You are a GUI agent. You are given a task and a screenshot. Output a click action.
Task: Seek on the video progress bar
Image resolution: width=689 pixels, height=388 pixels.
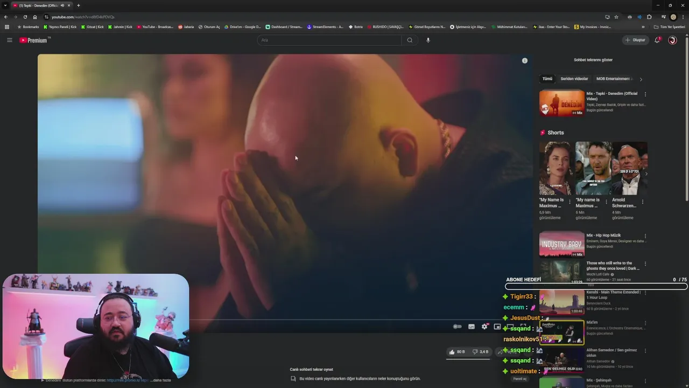click(x=285, y=320)
